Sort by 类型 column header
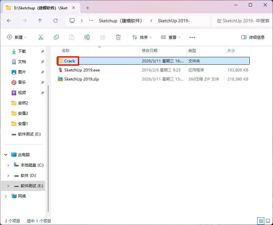273x225 pixels. click(192, 51)
